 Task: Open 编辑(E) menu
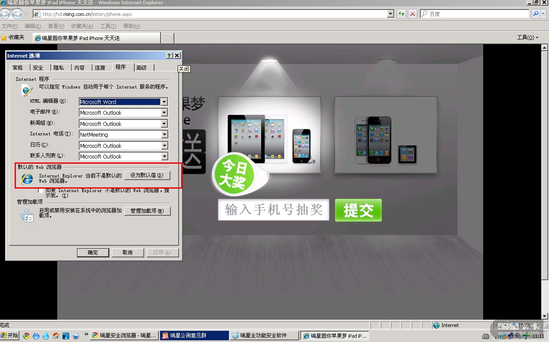[33, 26]
